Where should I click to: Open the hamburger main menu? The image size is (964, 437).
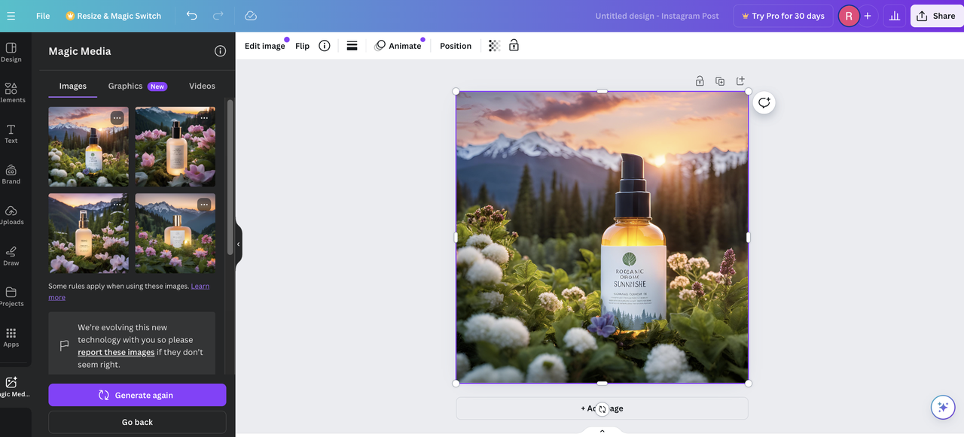pos(11,16)
